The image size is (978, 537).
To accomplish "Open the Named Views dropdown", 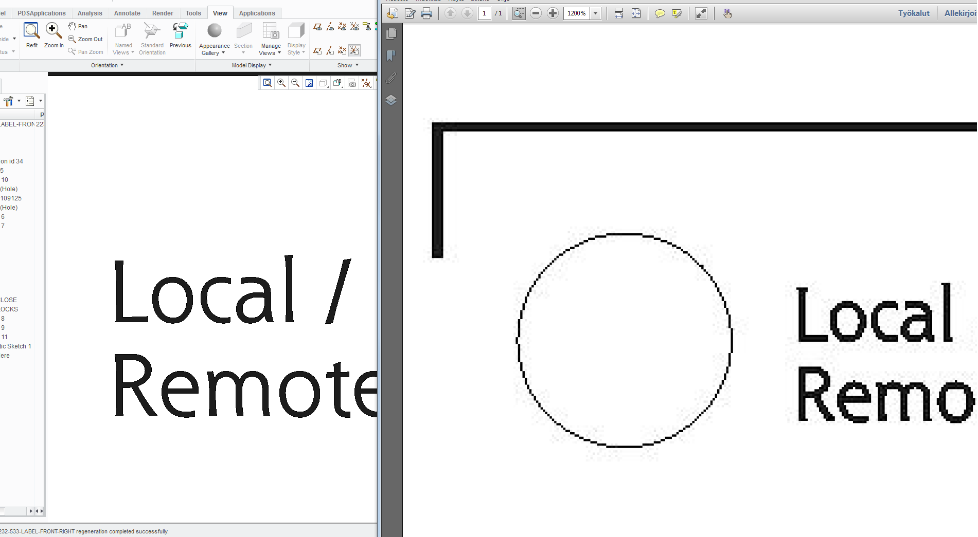I will coord(123,39).
